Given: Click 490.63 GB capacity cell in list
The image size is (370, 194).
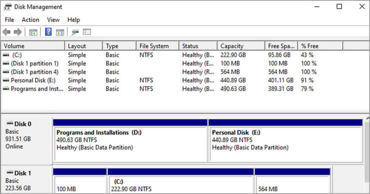Looking at the screenshot, I should 233,89.
